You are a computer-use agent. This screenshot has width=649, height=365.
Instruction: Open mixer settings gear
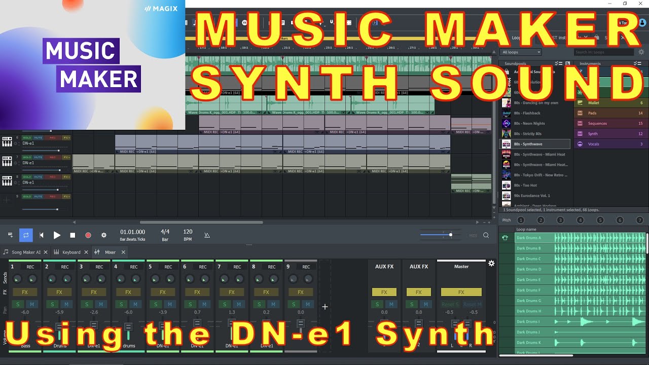pyautogui.click(x=491, y=264)
